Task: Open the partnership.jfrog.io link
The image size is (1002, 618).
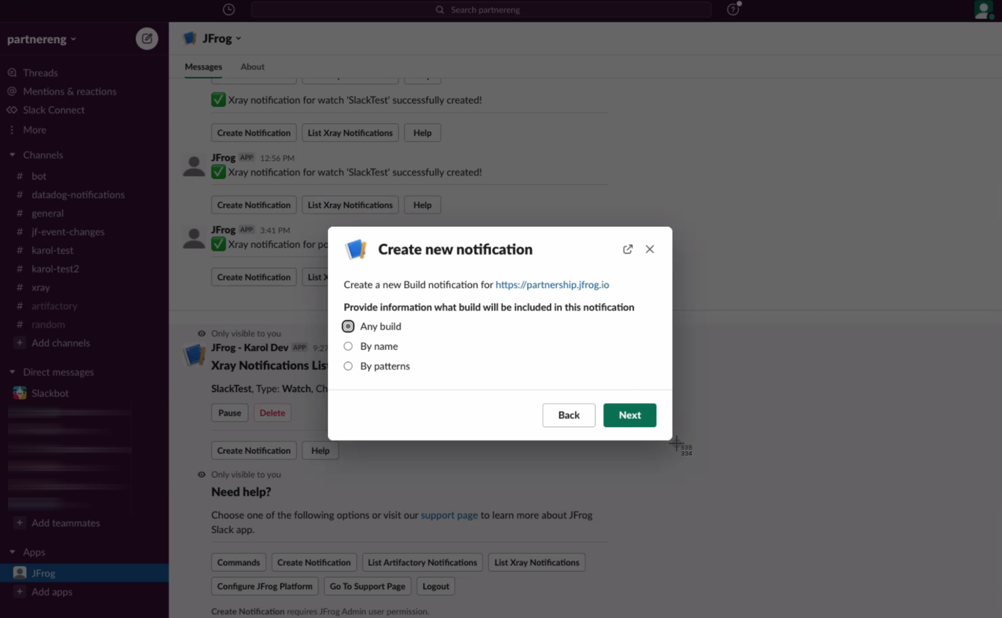Action: pyautogui.click(x=552, y=284)
